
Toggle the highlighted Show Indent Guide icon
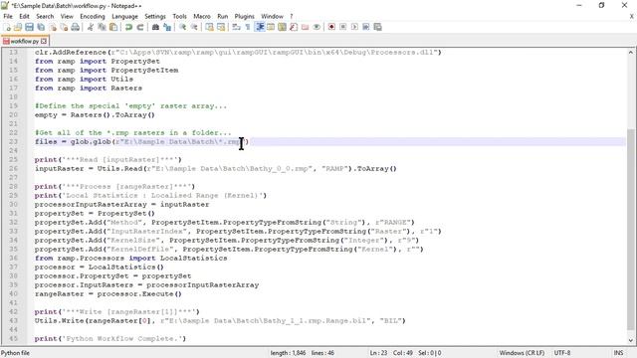tap(259, 27)
